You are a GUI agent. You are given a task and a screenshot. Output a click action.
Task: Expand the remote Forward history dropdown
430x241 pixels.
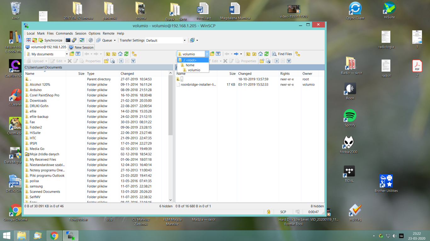pyautogui.click(x=241, y=54)
